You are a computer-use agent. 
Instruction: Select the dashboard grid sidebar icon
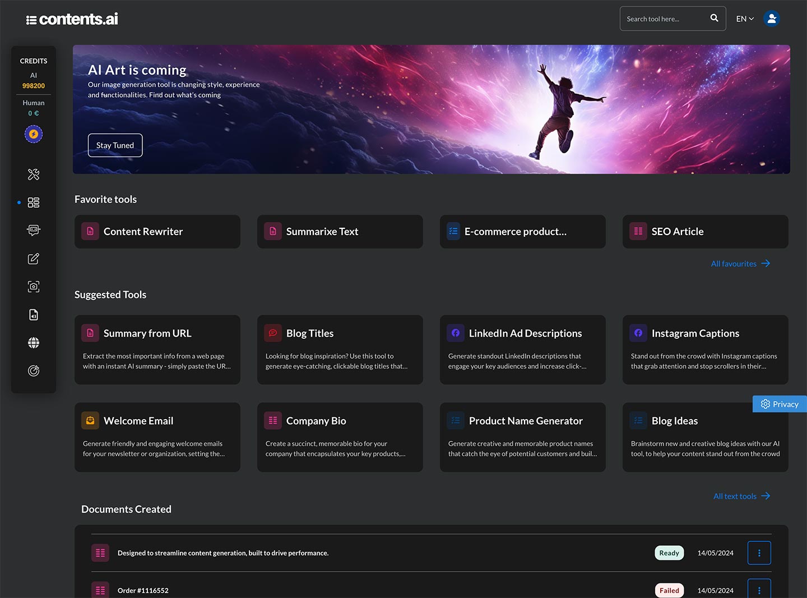click(x=34, y=203)
